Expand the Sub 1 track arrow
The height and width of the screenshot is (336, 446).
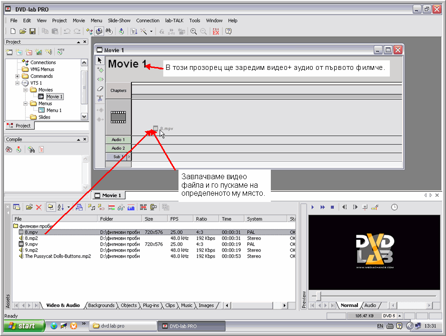(129, 157)
